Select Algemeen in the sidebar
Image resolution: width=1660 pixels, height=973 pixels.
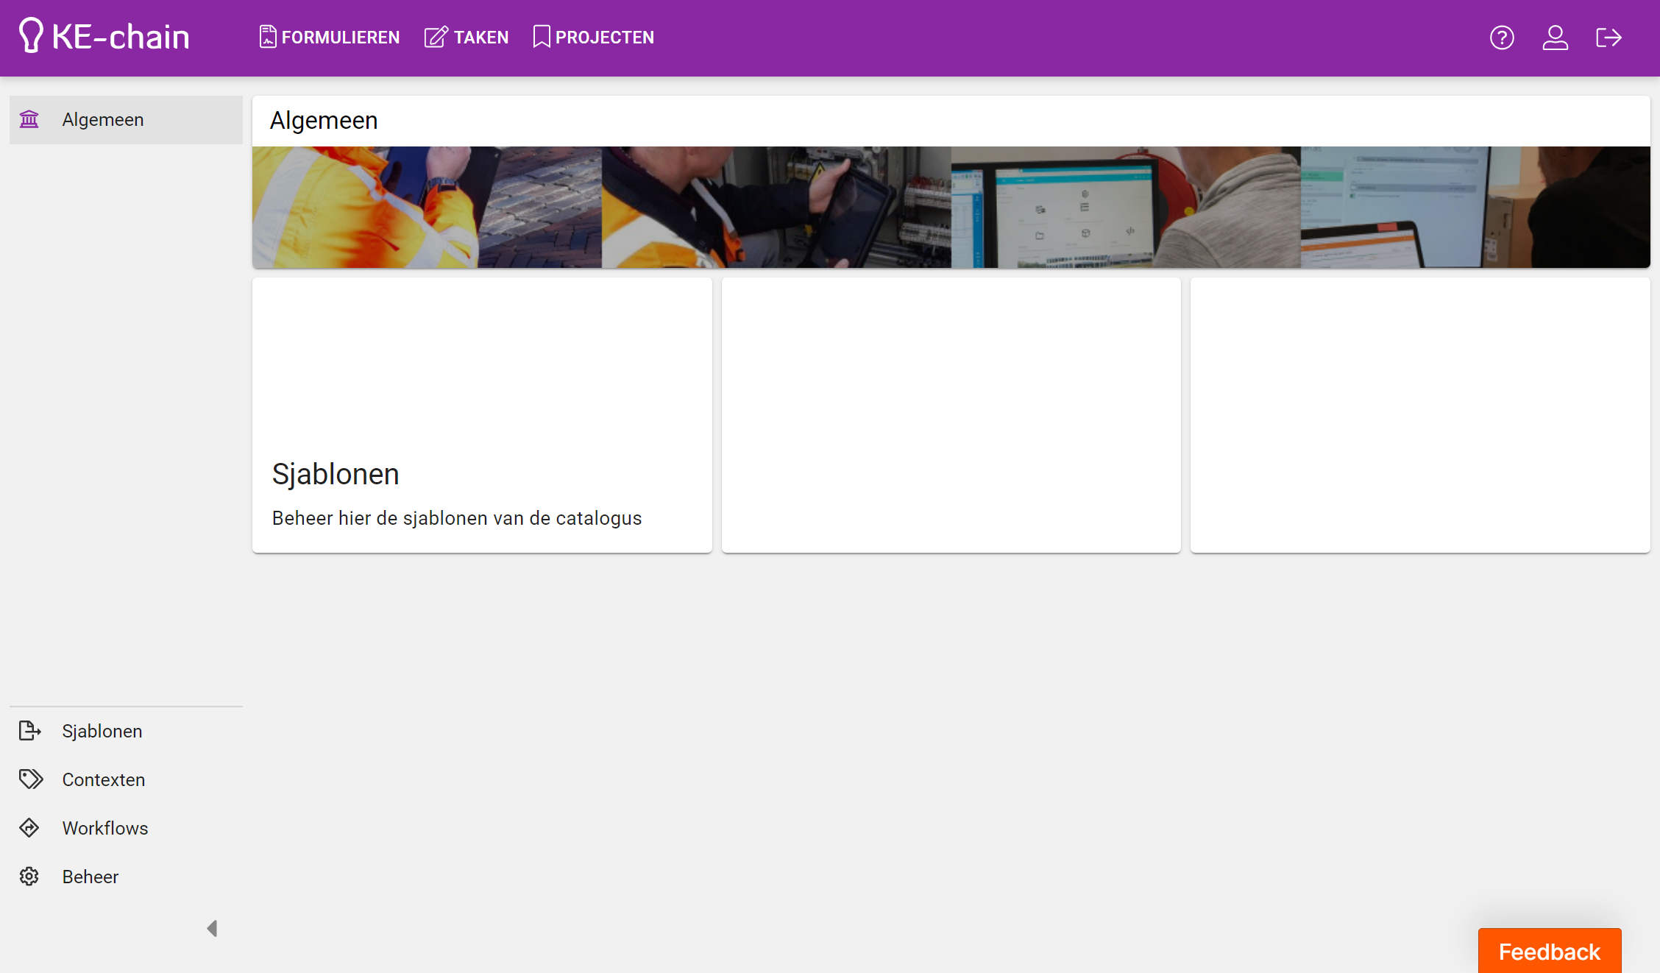(x=126, y=120)
